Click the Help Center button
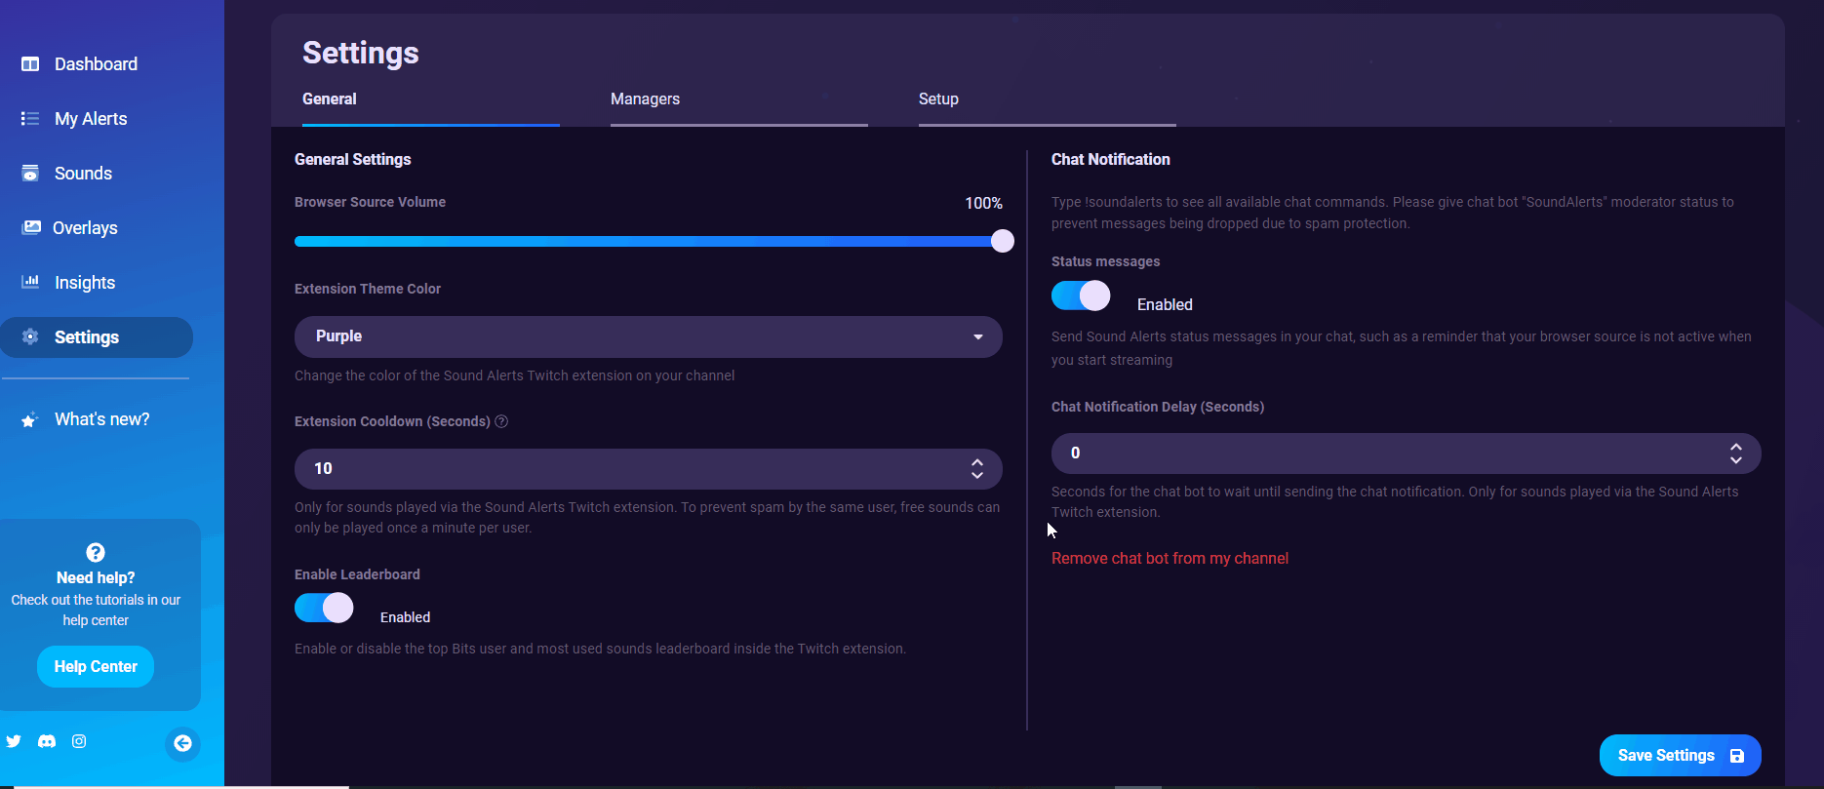Viewport: 1824px width, 789px height. (96, 667)
